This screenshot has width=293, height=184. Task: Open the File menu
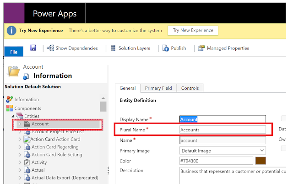14,52
